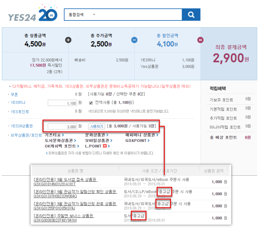Open the YES머니 link
This screenshot has width=260, height=229.
pos(18,102)
